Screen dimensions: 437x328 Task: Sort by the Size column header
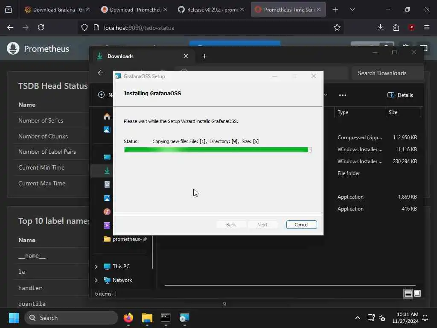point(403,112)
